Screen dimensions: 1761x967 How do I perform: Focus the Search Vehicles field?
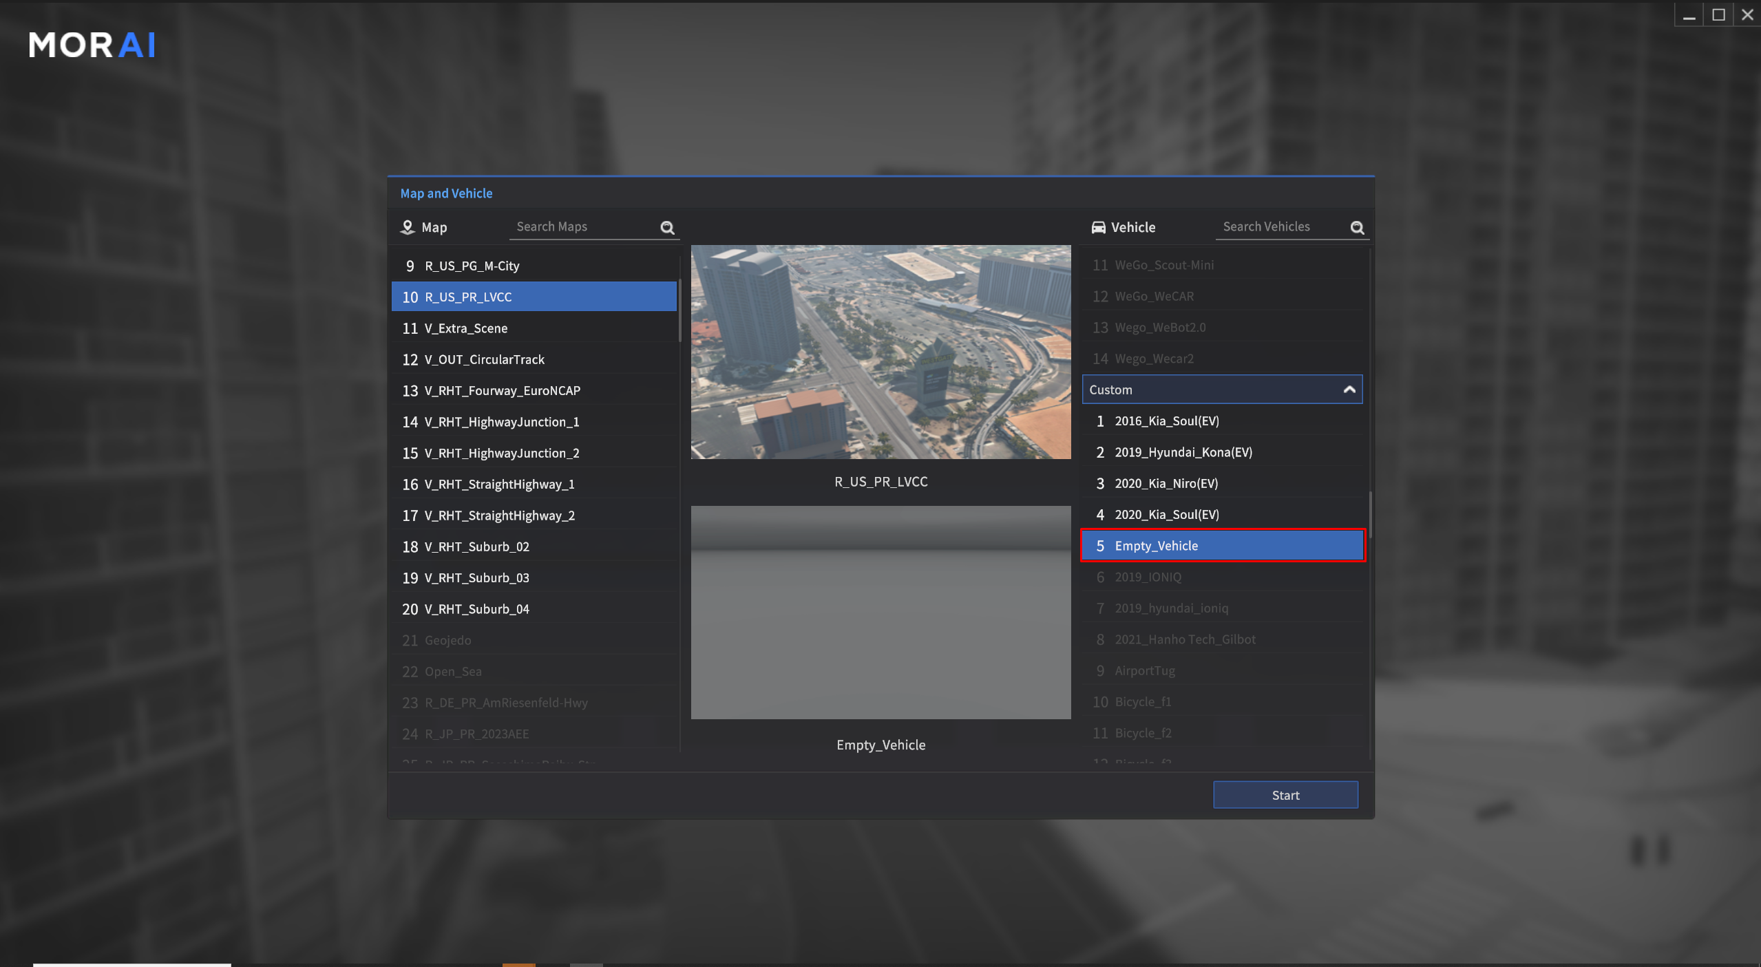point(1280,227)
